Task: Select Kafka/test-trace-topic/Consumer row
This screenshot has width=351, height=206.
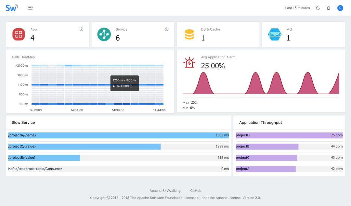Action: pos(118,169)
